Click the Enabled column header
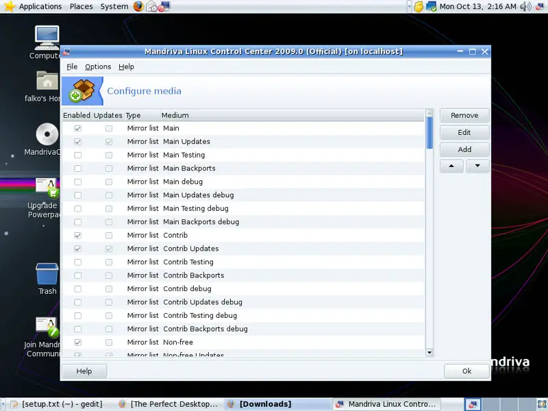548x411 pixels. 77,115
